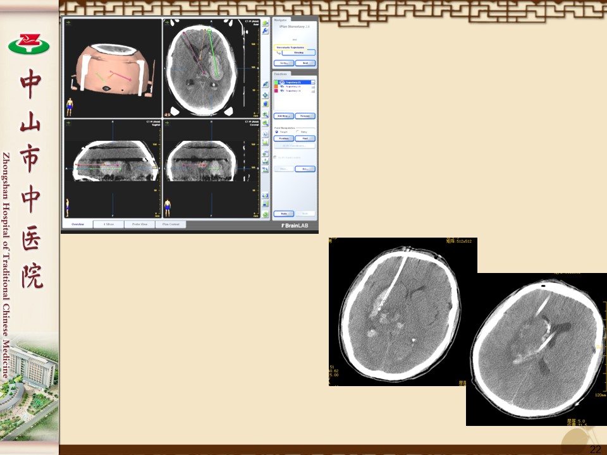This screenshot has width=607, height=455.
Task: Click the Go to... navigator button
Action: point(284,63)
